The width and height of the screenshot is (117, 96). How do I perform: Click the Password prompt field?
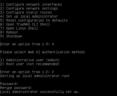coord(9,84)
